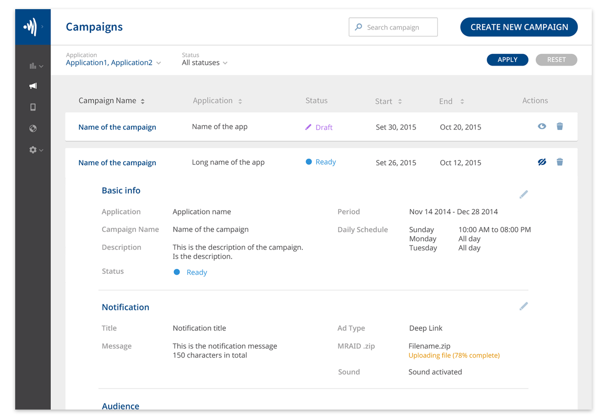Viewport: 607px width, 420px height.
Task: Expand the analytics chart sidebar menu
Action: pyautogui.click(x=36, y=66)
